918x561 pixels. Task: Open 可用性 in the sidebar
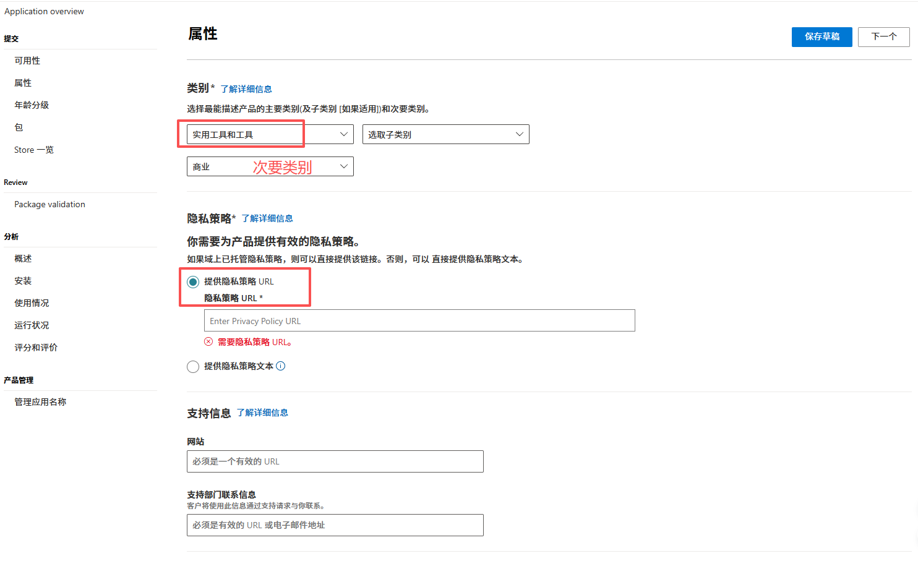[x=27, y=61]
